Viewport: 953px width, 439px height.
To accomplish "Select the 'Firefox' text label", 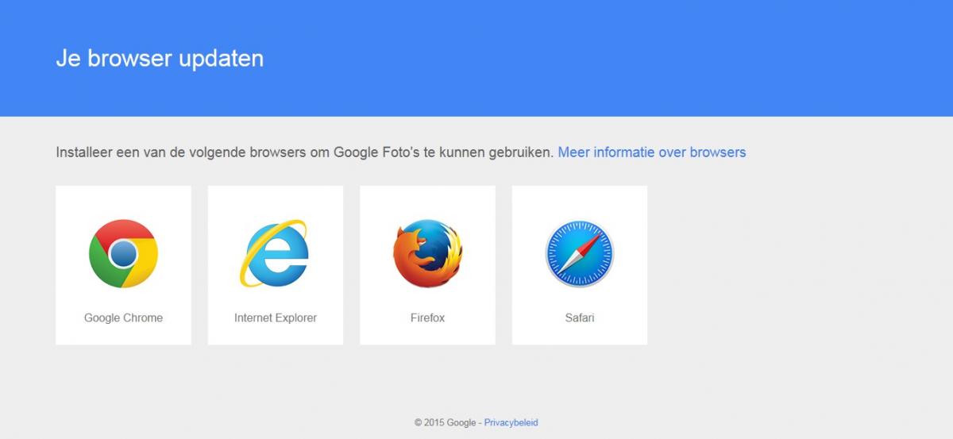I will tap(427, 318).
